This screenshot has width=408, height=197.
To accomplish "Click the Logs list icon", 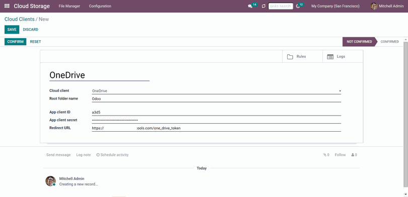I will tap(330, 57).
